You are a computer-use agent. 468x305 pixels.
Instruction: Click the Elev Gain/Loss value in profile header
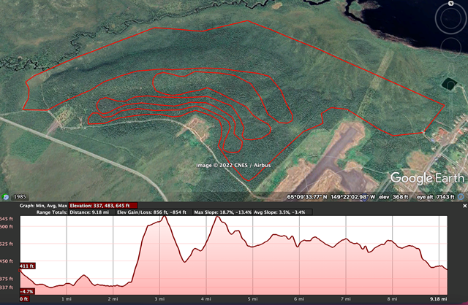[x=154, y=212]
